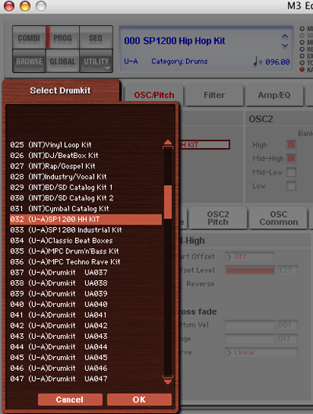
Task: Toggle the OSC2 Mid-High checkbox
Action: point(291,158)
